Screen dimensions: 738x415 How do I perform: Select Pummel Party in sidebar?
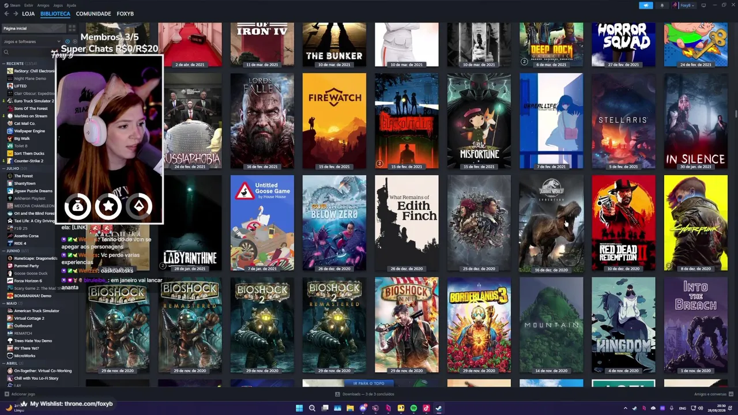point(27,266)
